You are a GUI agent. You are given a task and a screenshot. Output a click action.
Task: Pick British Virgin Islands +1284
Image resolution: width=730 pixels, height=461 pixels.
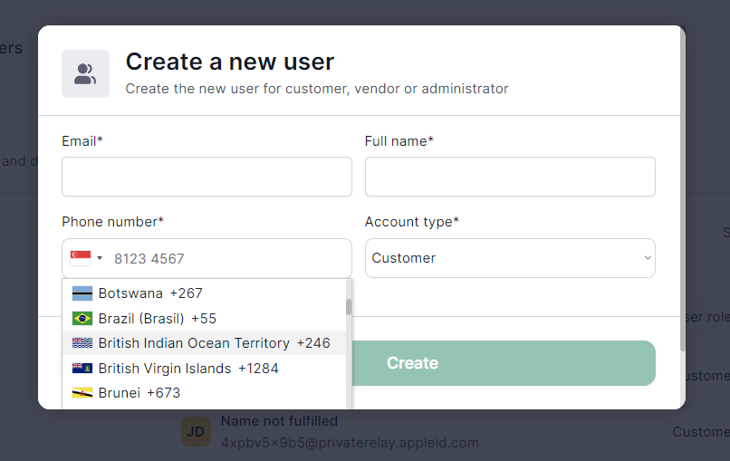(x=188, y=369)
